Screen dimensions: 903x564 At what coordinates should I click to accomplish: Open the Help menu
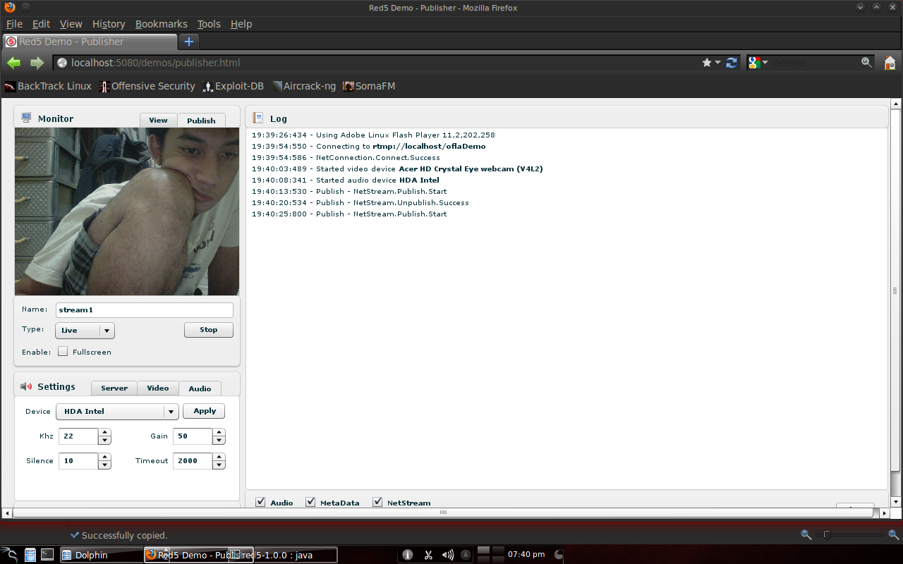(x=241, y=24)
